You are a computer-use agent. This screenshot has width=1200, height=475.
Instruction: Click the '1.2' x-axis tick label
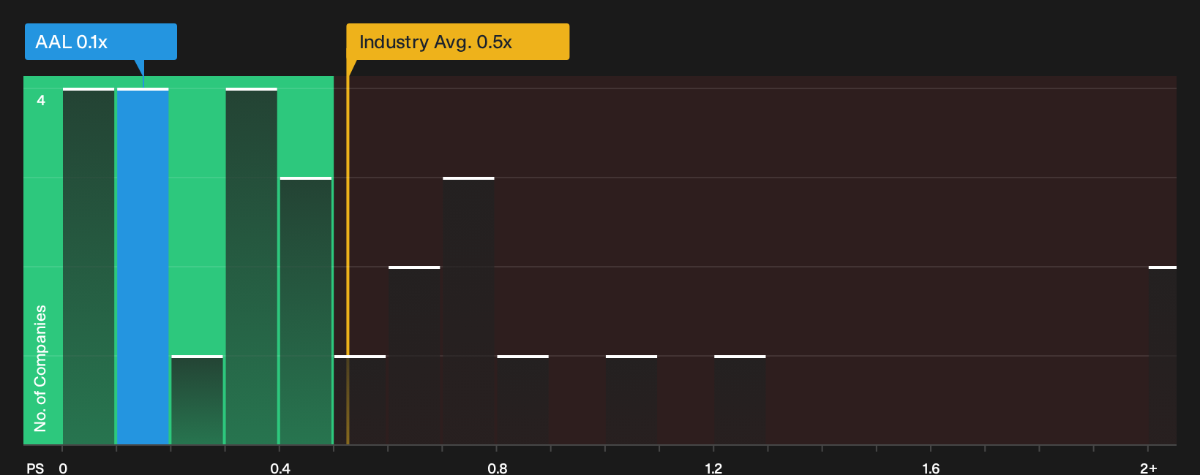click(x=713, y=468)
